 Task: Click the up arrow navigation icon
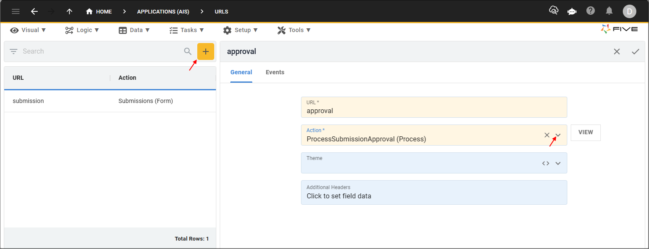[x=69, y=11]
